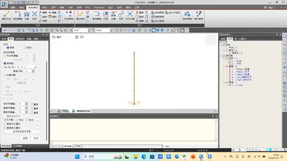
Task: Click the dx, dy, dz input field
Action: coord(26,67)
